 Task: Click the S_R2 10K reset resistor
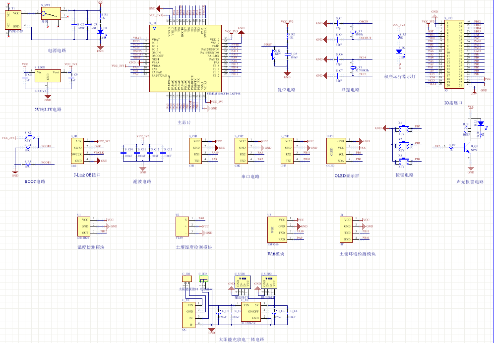(x=287, y=37)
